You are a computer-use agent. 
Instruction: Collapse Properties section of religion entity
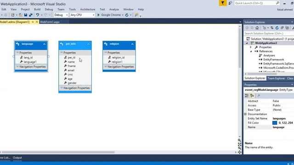click(106, 53)
